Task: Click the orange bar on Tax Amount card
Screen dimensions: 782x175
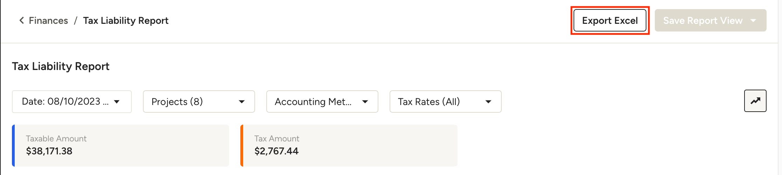Action: pos(242,146)
